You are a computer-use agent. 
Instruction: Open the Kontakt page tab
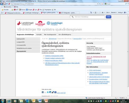[39, 35]
